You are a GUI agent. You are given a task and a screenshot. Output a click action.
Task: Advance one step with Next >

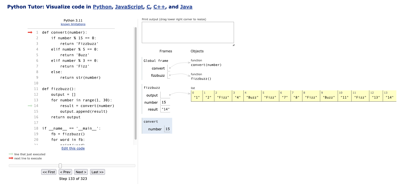(81, 172)
